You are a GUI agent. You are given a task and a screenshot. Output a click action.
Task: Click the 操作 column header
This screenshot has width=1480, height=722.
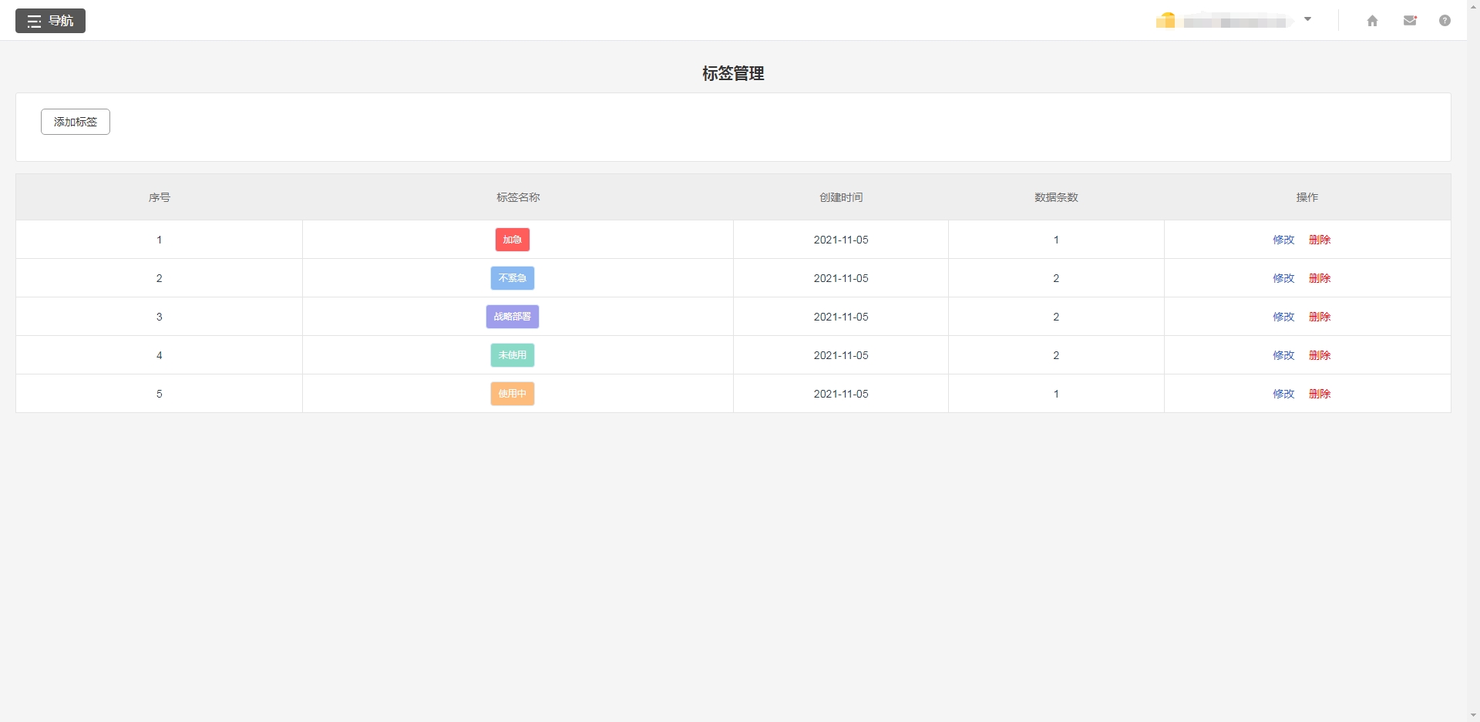tap(1307, 197)
